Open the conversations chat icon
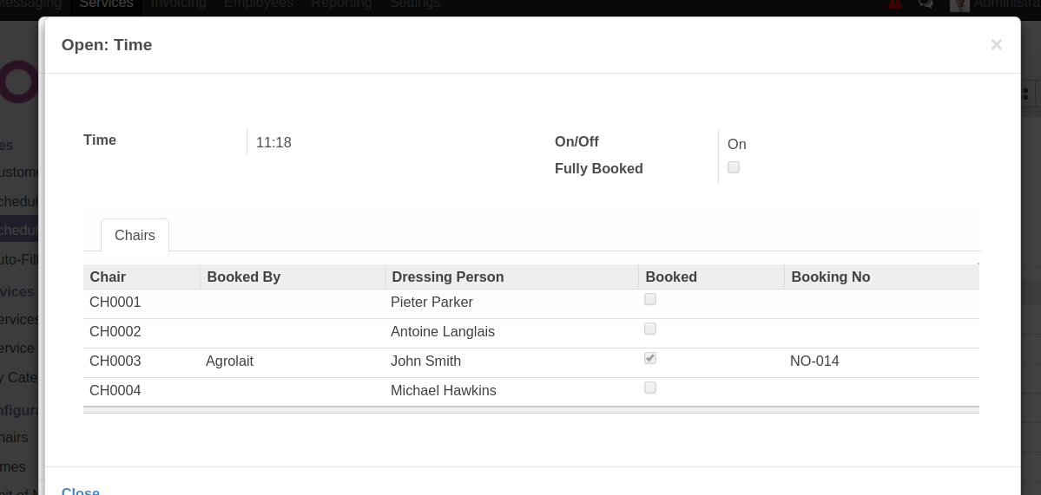The image size is (1041, 495). [x=926, y=3]
